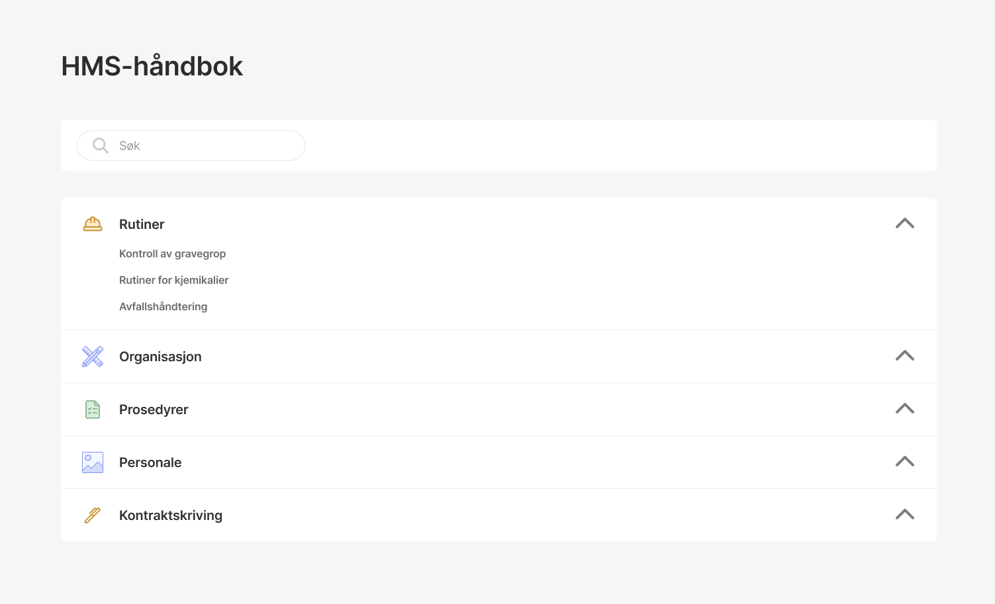Toggle the Personale section chevron
The image size is (995, 604).
(x=904, y=462)
